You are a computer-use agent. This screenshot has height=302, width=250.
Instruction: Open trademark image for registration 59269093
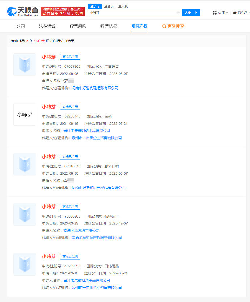pos(25,264)
